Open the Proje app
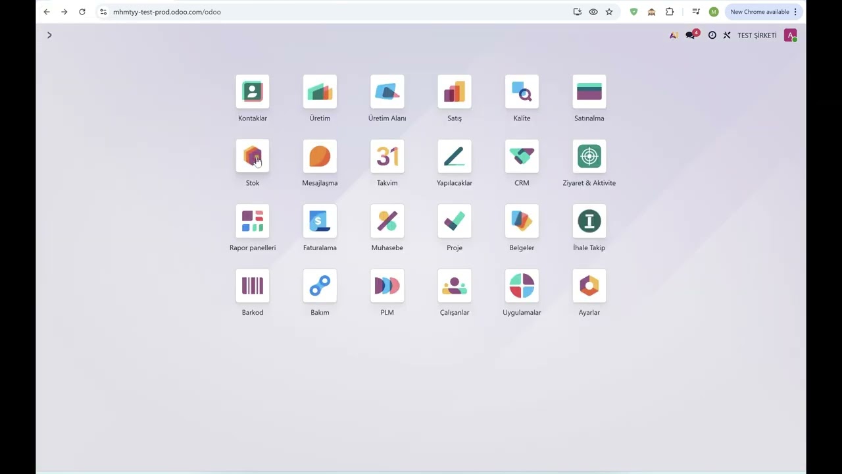The height and width of the screenshot is (474, 842). [455, 221]
